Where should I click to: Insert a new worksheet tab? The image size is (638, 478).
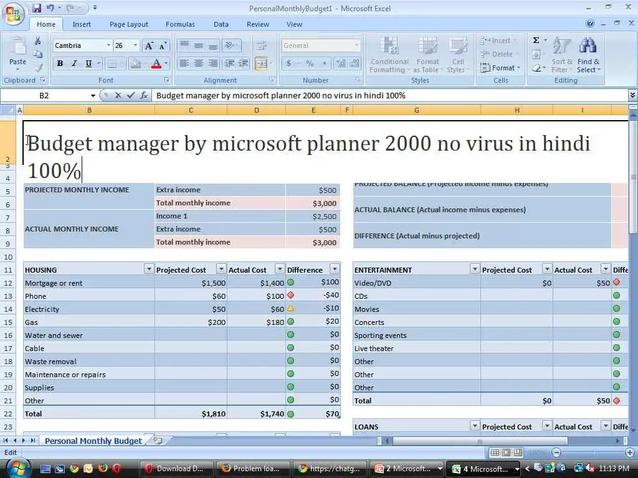pos(158,441)
